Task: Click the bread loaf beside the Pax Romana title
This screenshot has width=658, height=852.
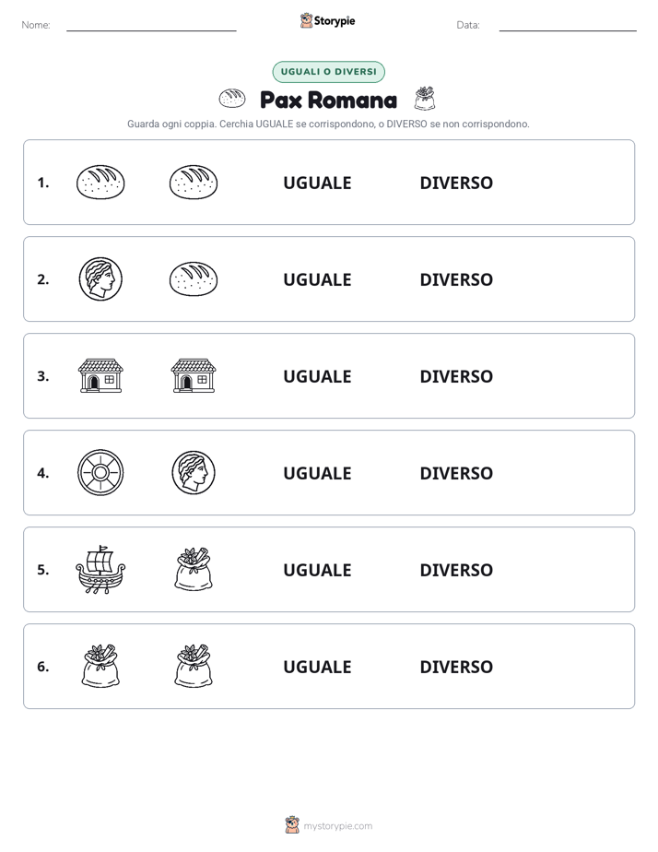Action: click(232, 99)
